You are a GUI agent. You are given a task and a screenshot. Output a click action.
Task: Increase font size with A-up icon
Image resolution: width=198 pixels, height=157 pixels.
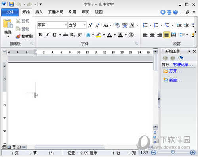(90, 25)
